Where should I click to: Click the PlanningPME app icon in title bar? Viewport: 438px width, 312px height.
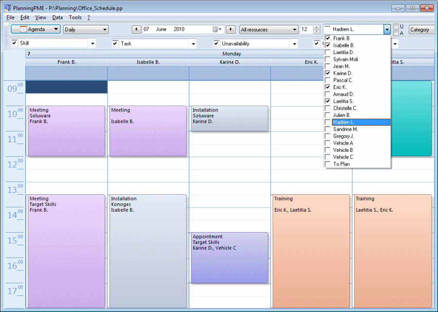coord(7,8)
